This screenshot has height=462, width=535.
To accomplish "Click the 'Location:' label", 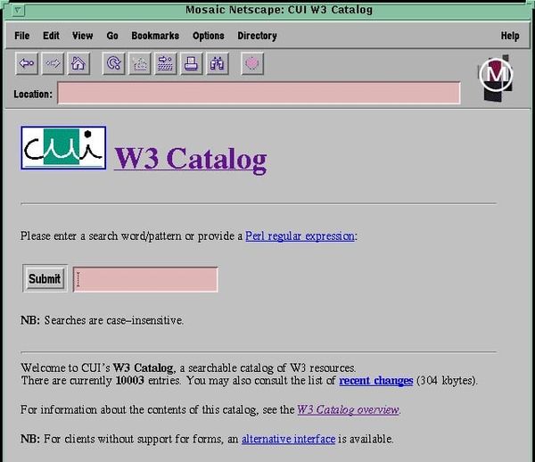I will click(x=33, y=94).
